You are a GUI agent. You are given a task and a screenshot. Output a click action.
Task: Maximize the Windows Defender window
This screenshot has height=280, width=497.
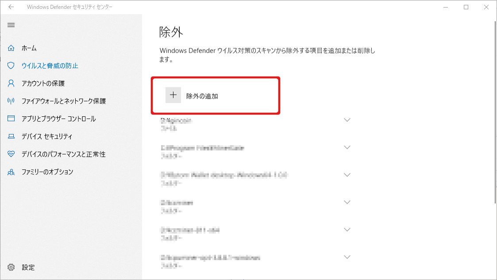[466, 7]
